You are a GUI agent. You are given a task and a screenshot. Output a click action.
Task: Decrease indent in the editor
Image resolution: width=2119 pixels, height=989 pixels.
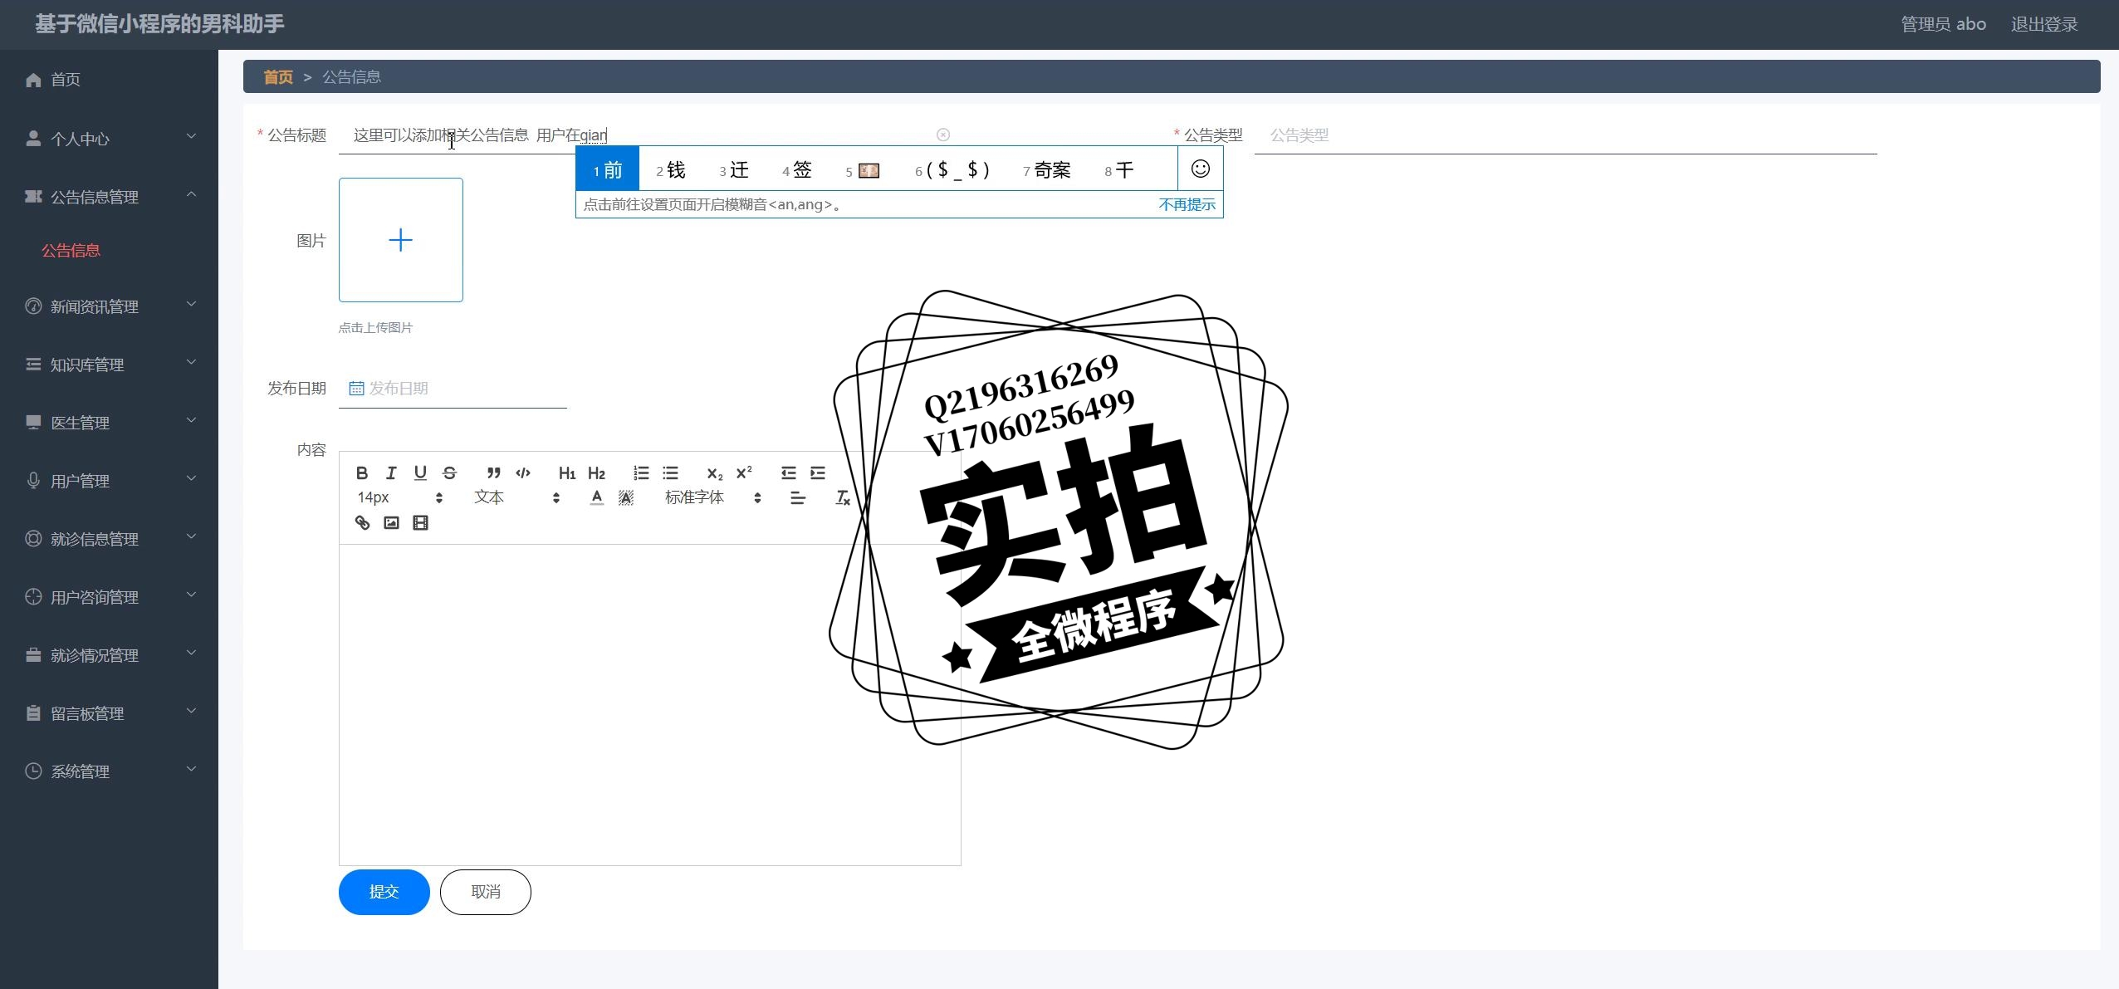tap(788, 473)
